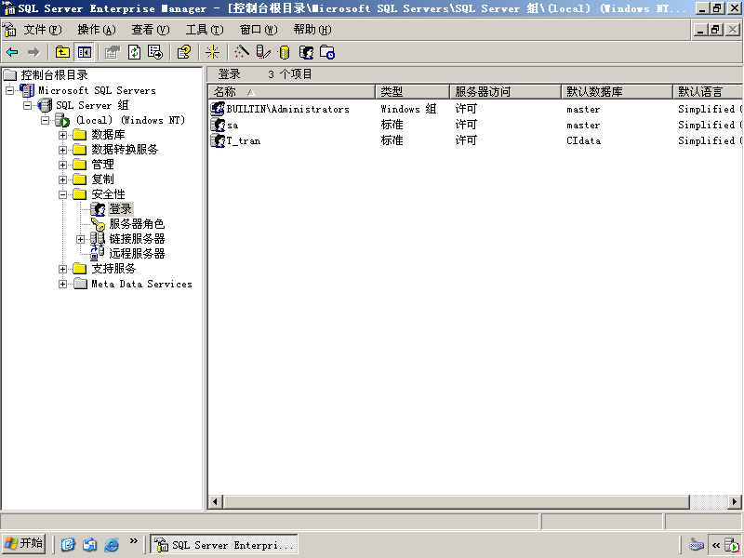Viewport: 744px width, 558px height.
Task: Select the 链接服务器 icon in tree
Action: pos(98,239)
